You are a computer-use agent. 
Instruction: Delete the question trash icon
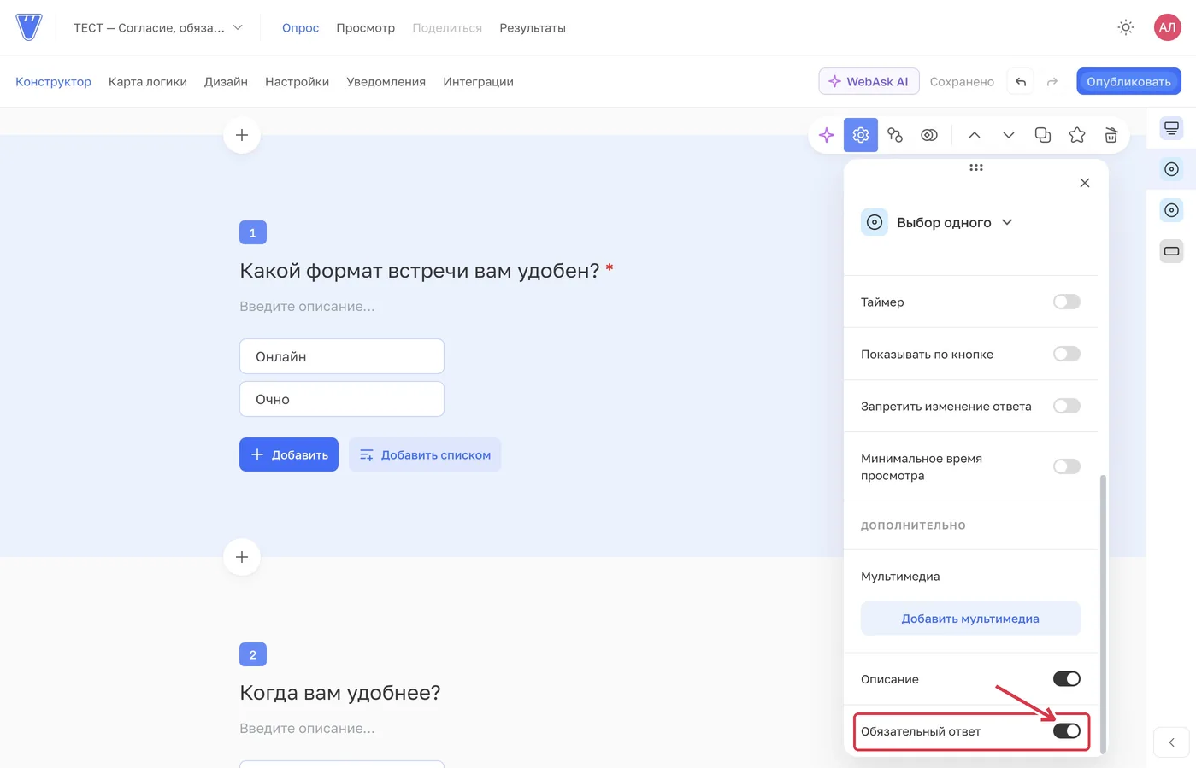click(x=1111, y=135)
